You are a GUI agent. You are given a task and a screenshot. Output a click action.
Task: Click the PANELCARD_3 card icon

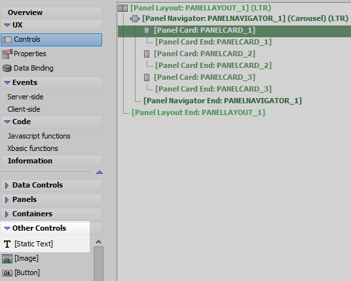point(147,77)
